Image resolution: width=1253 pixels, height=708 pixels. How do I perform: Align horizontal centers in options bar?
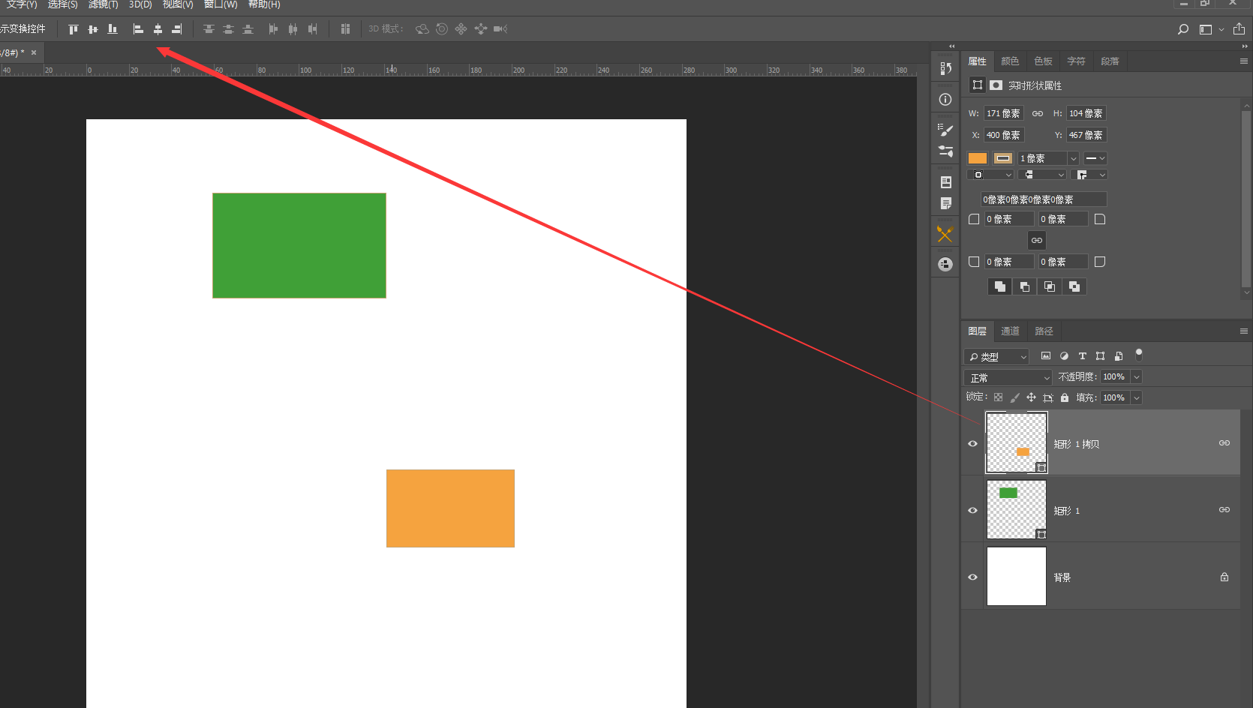tap(158, 29)
